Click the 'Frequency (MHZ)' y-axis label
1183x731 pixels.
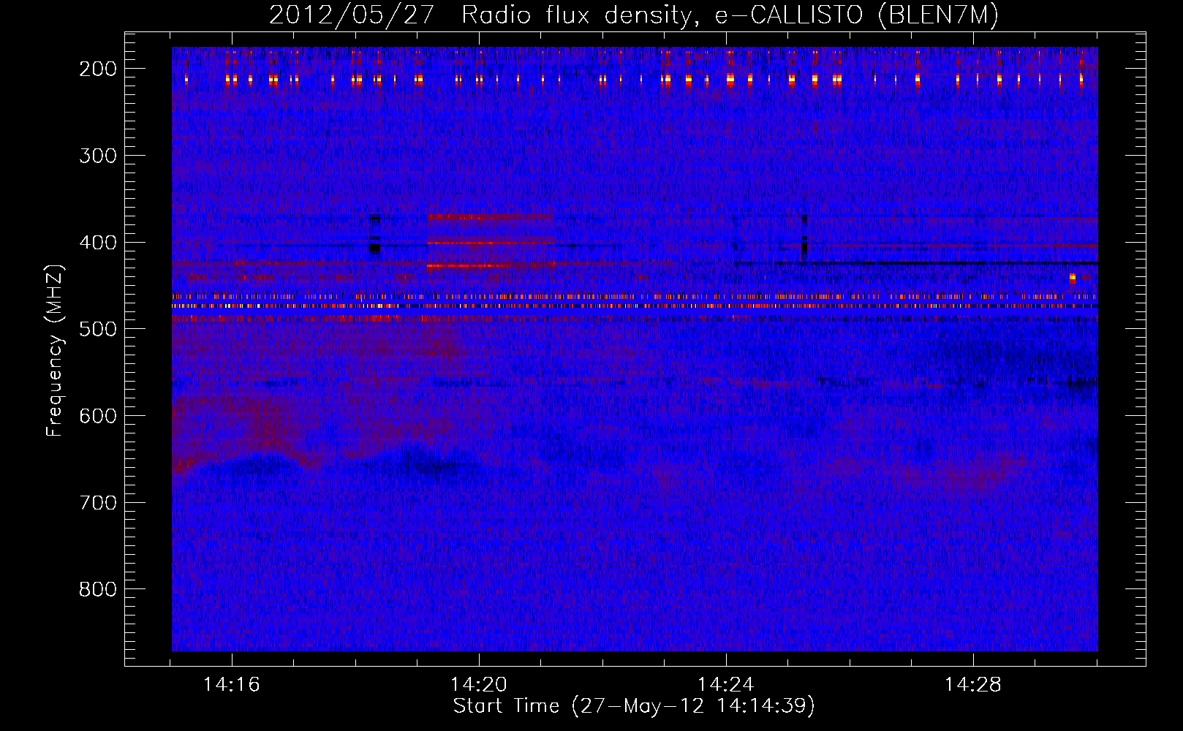click(x=56, y=350)
